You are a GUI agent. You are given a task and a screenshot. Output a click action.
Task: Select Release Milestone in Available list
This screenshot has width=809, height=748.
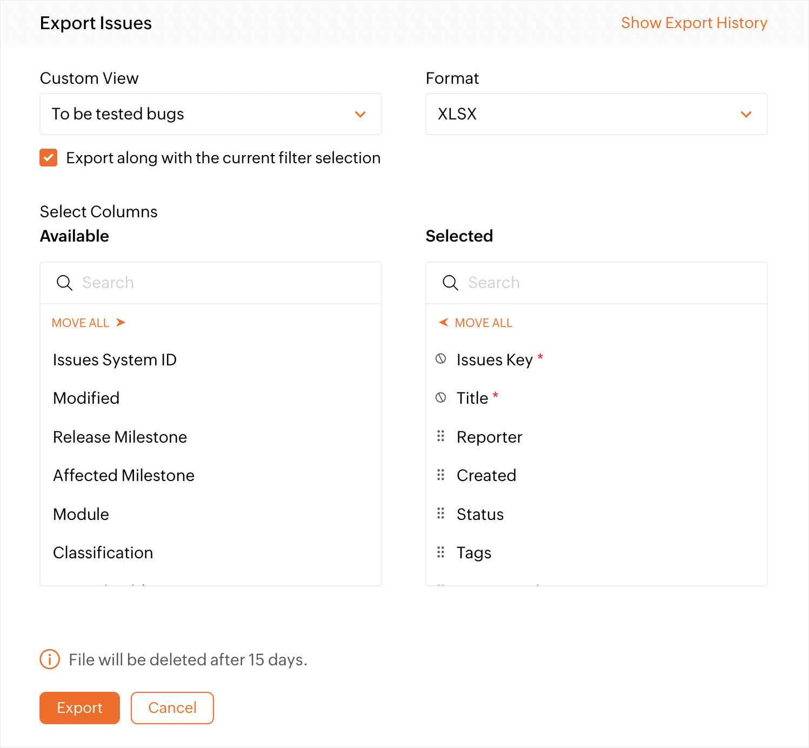(x=120, y=437)
